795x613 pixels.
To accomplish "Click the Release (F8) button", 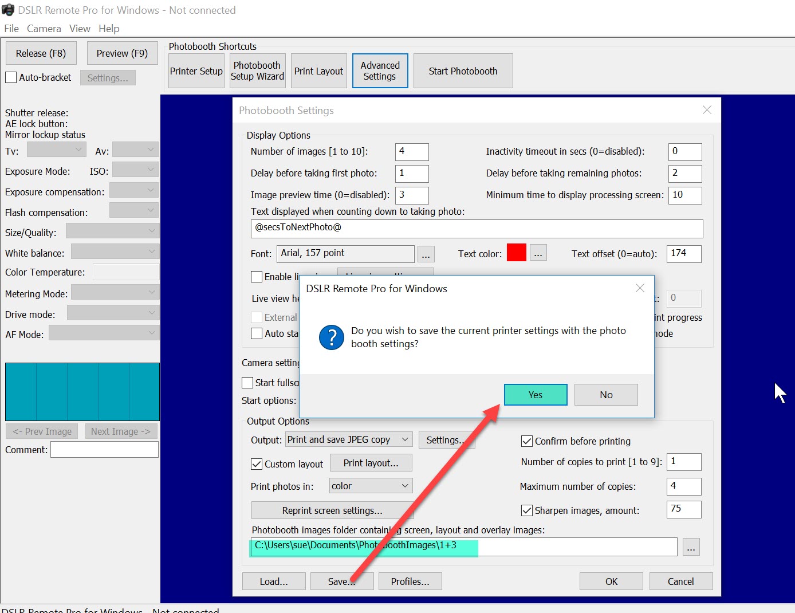I will pos(41,53).
